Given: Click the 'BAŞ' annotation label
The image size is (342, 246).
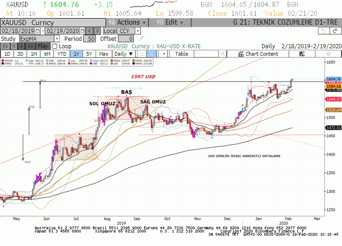Looking at the screenshot, I should tap(126, 92).
